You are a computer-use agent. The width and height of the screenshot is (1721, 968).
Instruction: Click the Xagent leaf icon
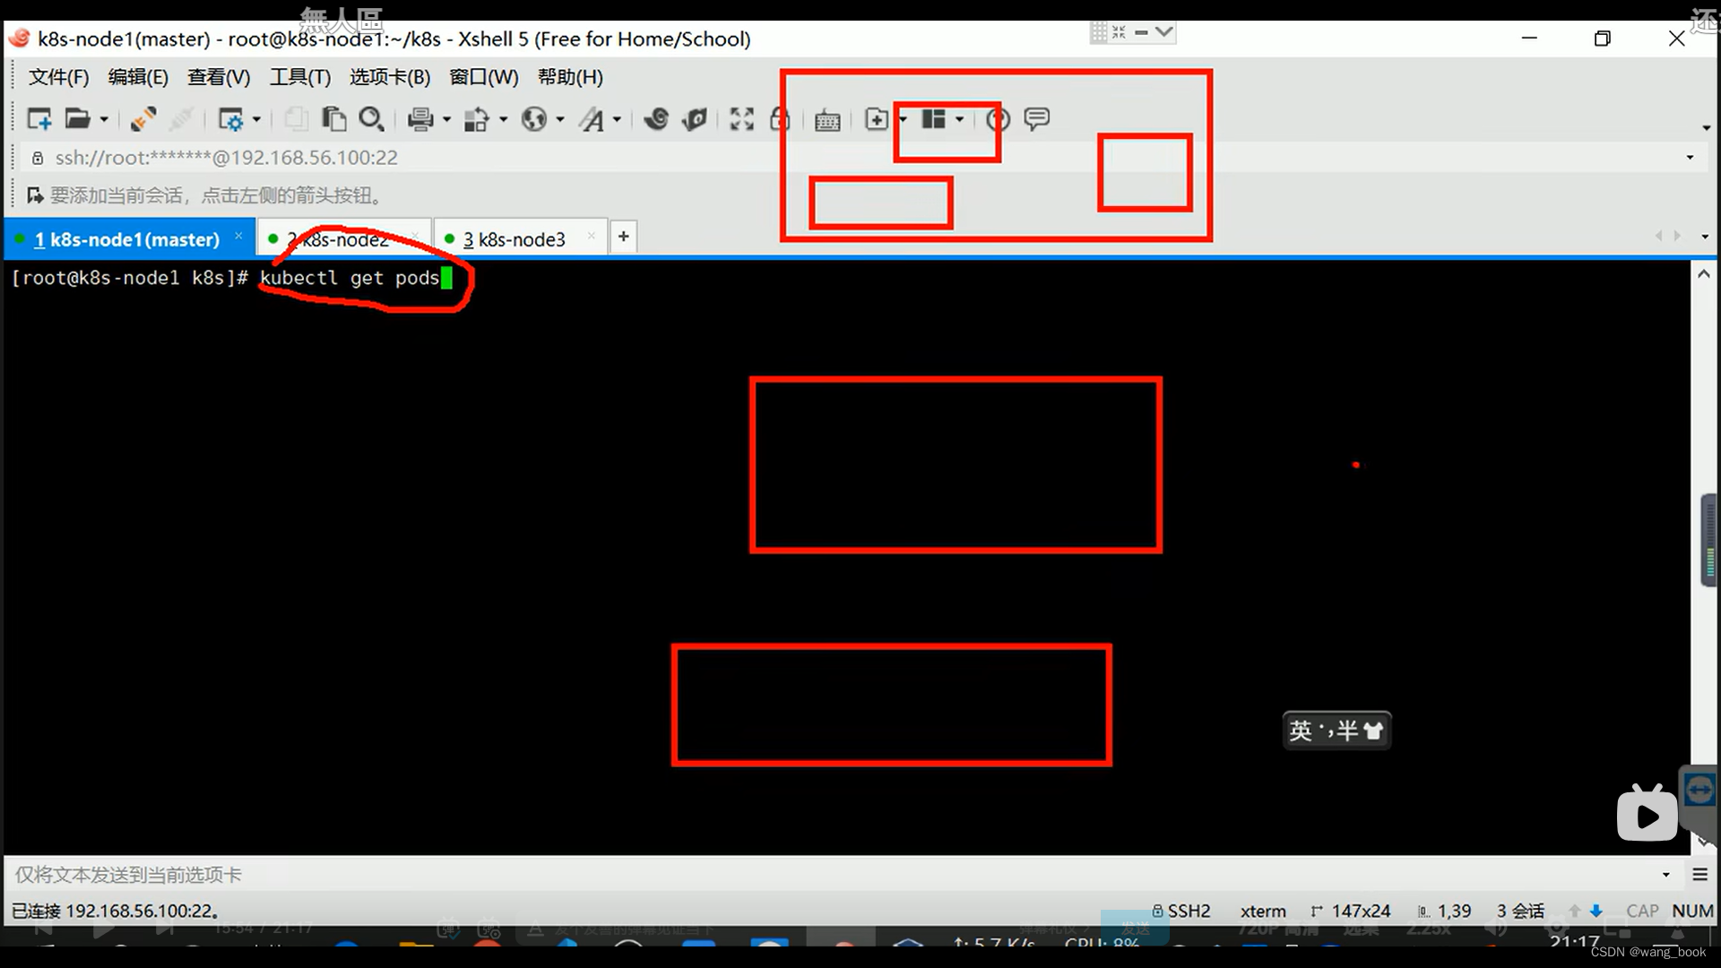click(695, 118)
